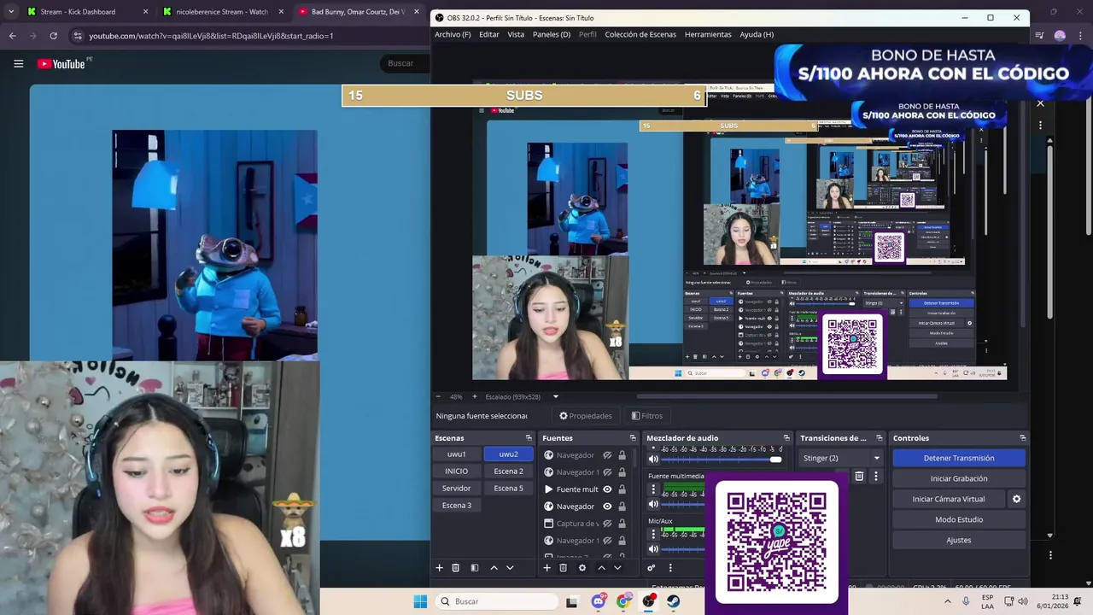
Task: Toggle Modo Estudio in Controles
Action: click(959, 519)
